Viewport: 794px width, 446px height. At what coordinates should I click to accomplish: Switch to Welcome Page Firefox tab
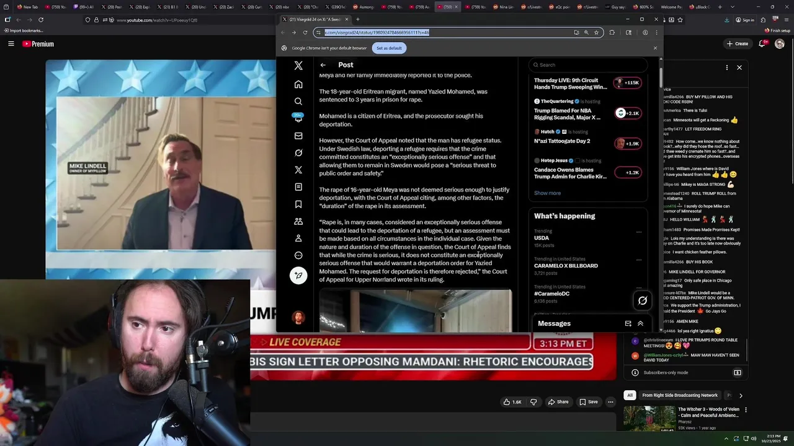tap(671, 7)
